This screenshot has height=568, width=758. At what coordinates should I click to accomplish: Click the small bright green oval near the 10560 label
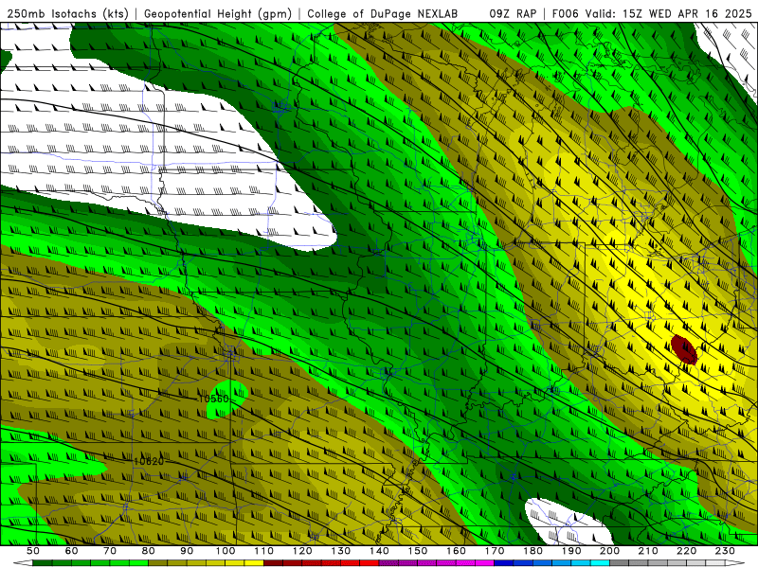226,398
